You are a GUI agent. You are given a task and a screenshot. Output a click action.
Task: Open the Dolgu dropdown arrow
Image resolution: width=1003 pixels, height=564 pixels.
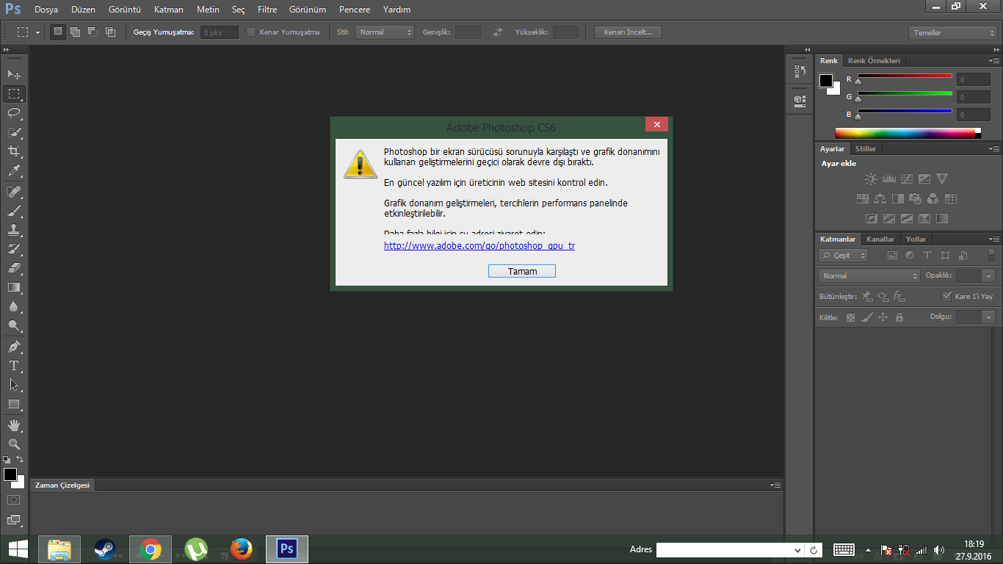[989, 317]
